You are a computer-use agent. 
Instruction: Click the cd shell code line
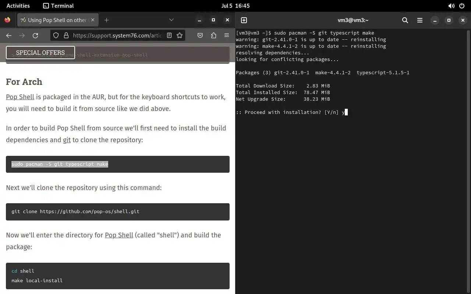pos(23,271)
